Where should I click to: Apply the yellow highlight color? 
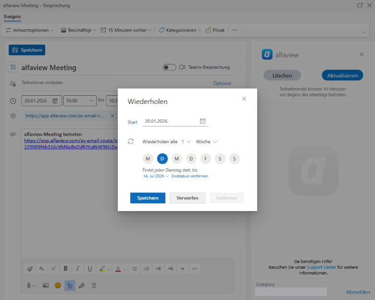coord(102,269)
